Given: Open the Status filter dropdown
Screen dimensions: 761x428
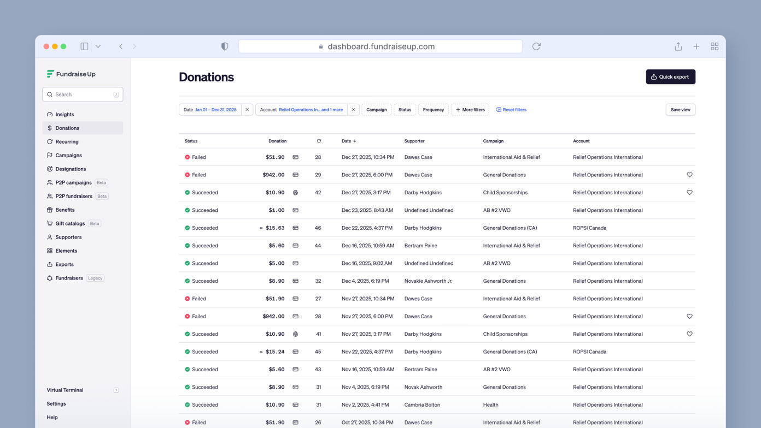Looking at the screenshot, I should [405, 110].
